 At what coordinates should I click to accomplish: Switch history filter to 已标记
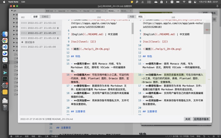(x=45, y=17)
